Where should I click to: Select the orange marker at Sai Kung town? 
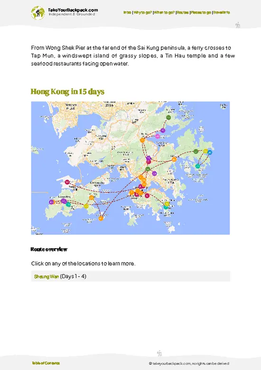[174, 159]
